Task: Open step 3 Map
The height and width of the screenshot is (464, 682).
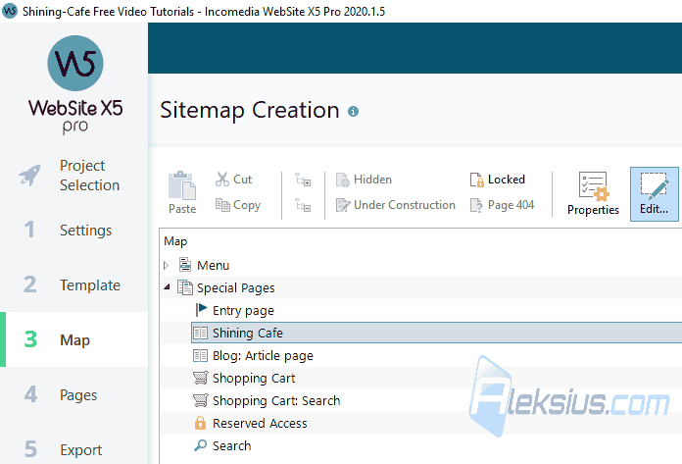Action: pos(73,339)
